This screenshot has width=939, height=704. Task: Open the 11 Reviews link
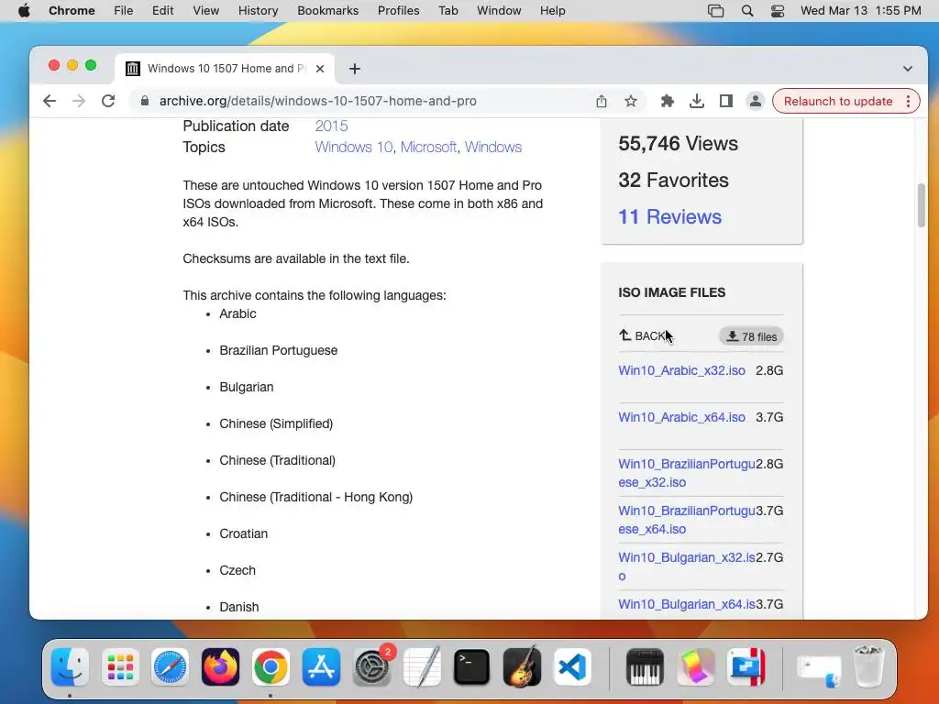669,216
